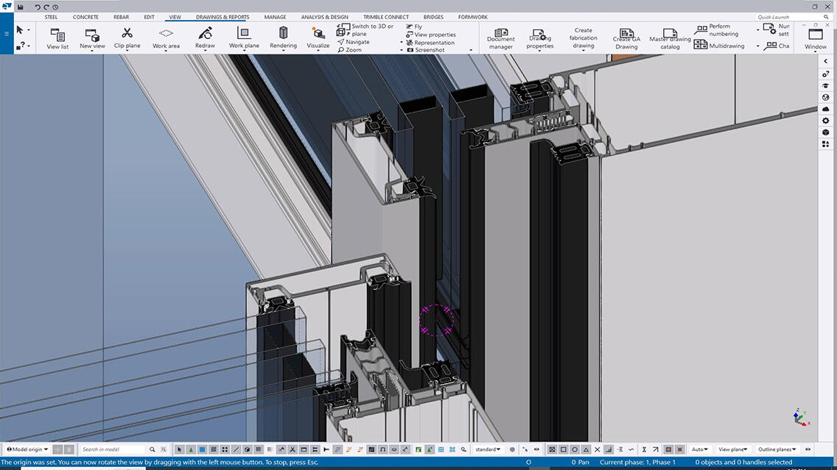This screenshot has height=470, width=837.
Task: Open the View plane dropdown
Action: (x=732, y=449)
